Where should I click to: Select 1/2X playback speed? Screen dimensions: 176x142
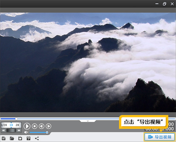point(4,125)
